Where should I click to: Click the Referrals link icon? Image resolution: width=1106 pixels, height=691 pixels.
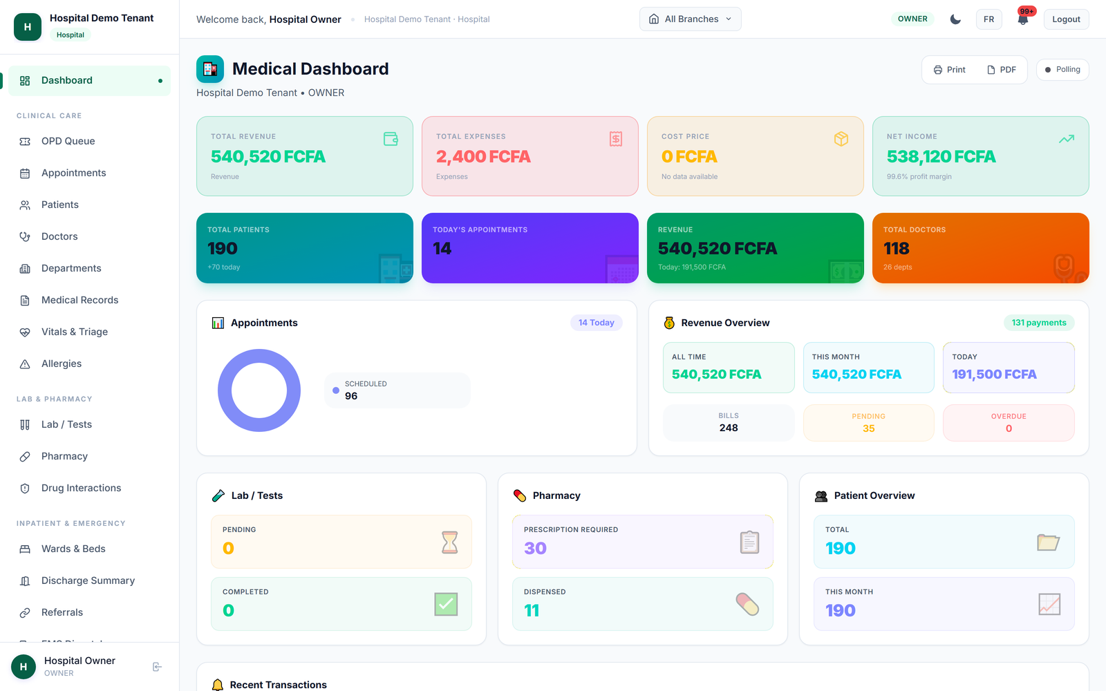pyautogui.click(x=25, y=613)
